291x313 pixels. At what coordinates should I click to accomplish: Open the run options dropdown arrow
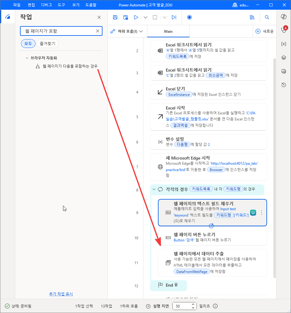point(145,17)
